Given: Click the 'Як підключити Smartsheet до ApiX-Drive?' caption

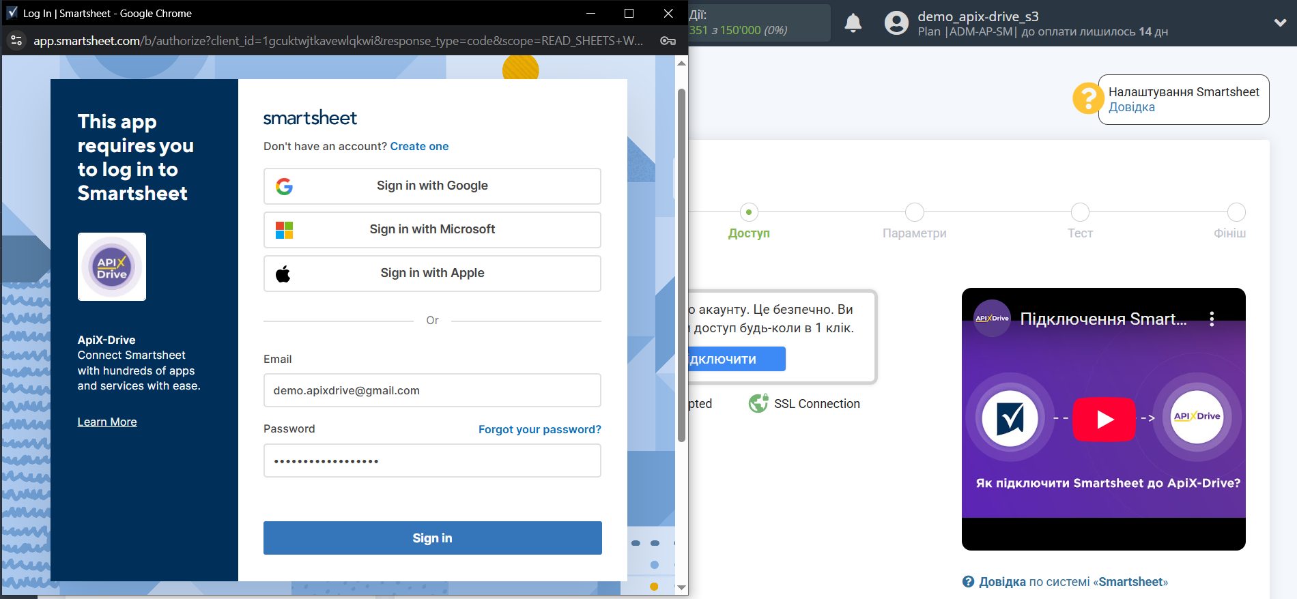Looking at the screenshot, I should [1108, 483].
